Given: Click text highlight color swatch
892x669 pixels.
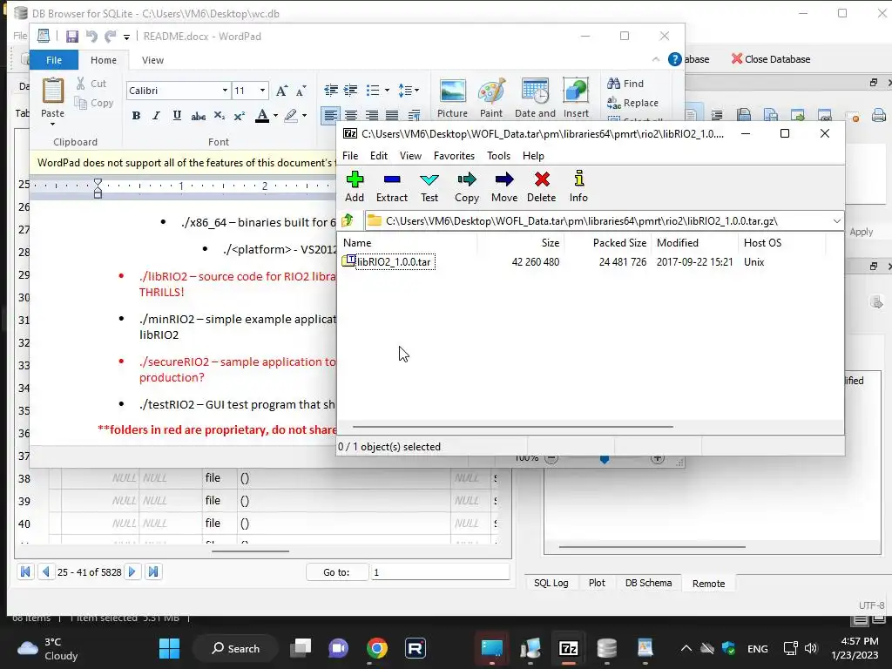Looking at the screenshot, I should [x=291, y=116].
